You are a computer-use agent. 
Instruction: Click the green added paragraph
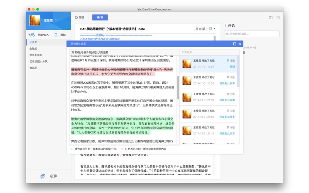[122, 126]
